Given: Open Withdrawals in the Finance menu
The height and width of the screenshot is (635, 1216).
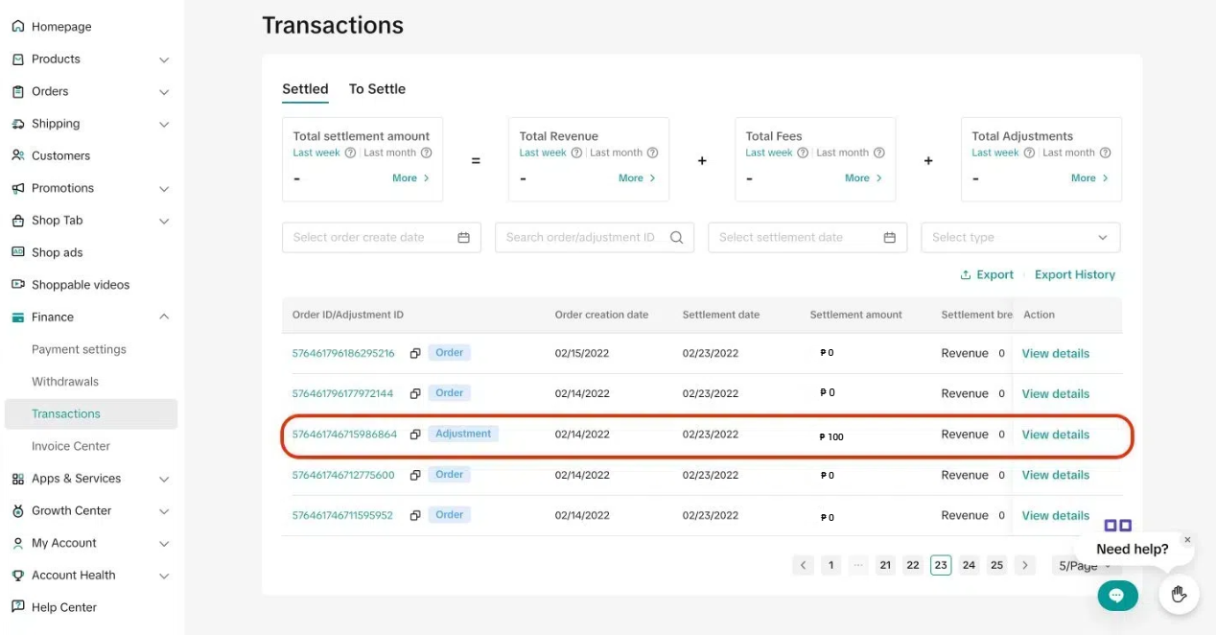Looking at the screenshot, I should (x=65, y=382).
